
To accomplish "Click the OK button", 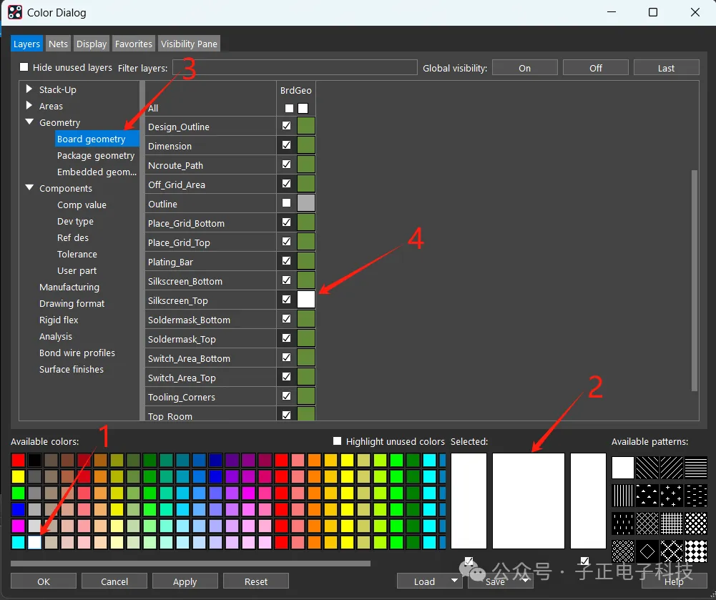I will pyautogui.click(x=44, y=581).
